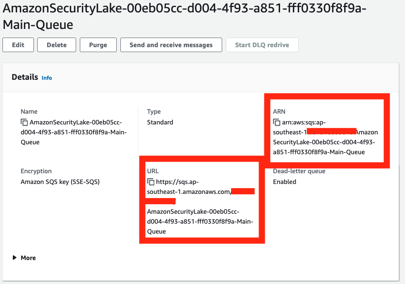Copy the queue ARN using its copy icon

pos(276,122)
